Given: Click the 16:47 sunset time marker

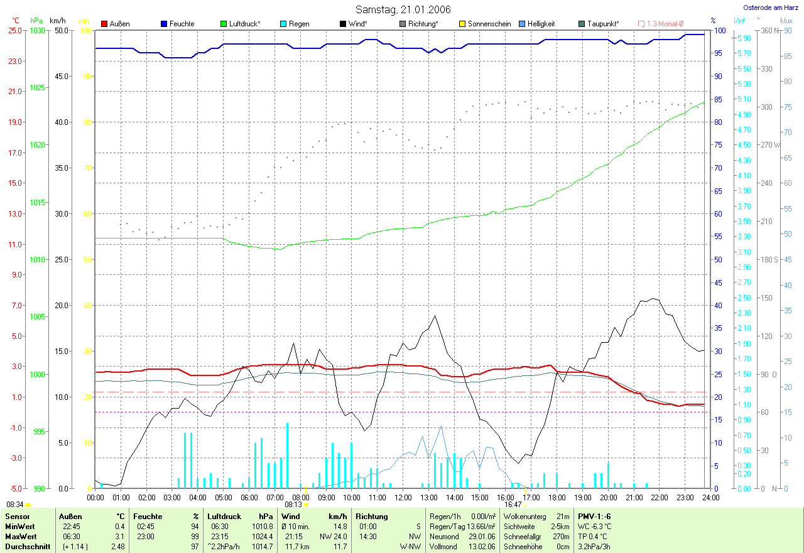Looking at the screenshot, I should [513, 504].
